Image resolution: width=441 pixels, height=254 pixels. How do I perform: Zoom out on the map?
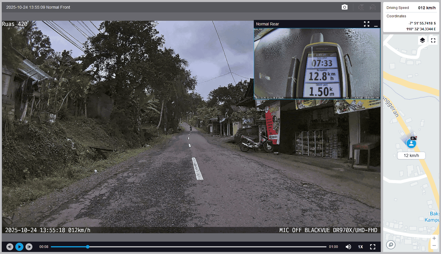tap(434, 246)
